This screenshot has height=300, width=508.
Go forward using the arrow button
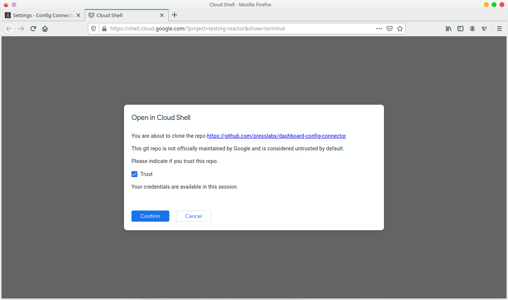click(21, 29)
